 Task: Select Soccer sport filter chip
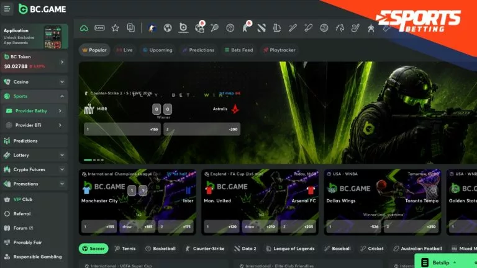point(94,249)
